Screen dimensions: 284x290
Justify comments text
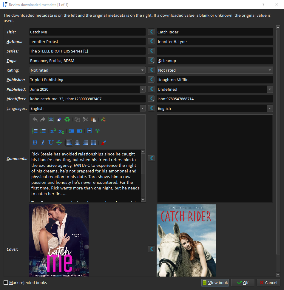pyautogui.click(x=93, y=143)
